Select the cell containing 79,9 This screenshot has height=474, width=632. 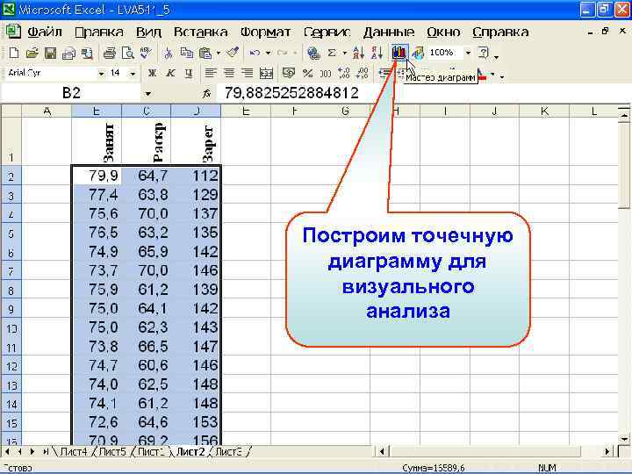(97, 176)
